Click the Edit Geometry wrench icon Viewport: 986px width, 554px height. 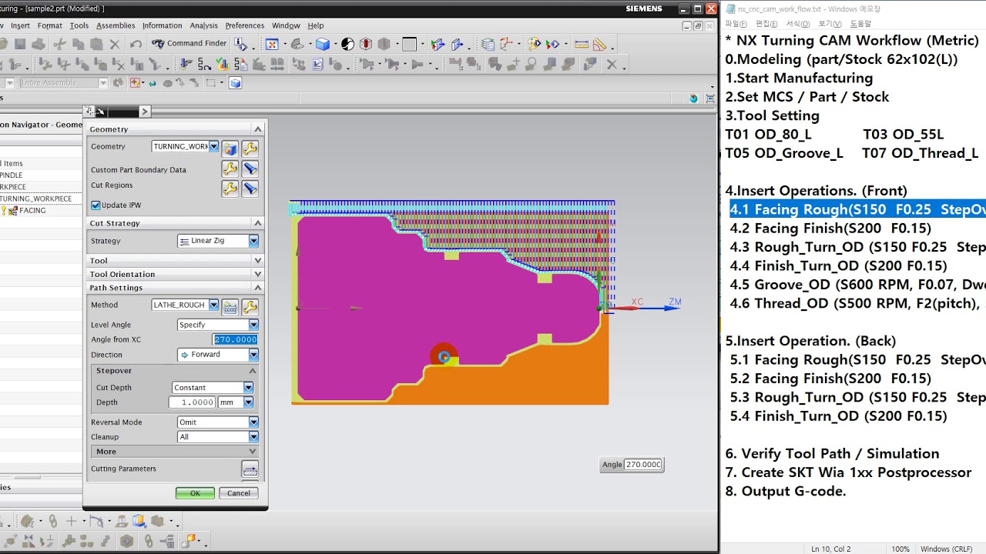250,149
